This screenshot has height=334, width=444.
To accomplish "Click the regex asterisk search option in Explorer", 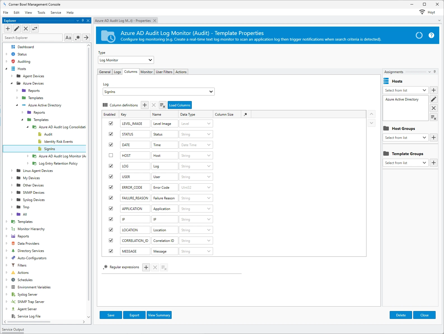I will (78, 38).
